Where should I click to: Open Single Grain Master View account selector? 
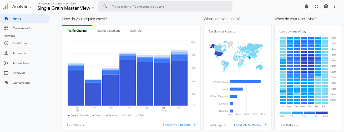tap(65, 8)
